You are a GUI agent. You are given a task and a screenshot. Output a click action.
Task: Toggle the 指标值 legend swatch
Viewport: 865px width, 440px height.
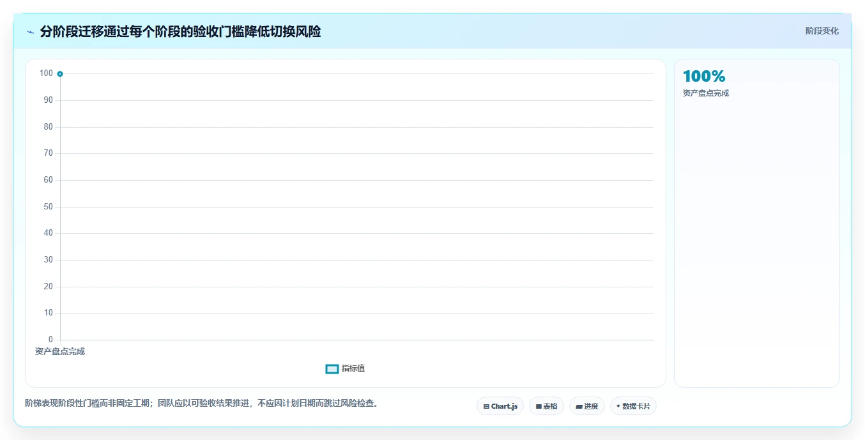coord(332,369)
